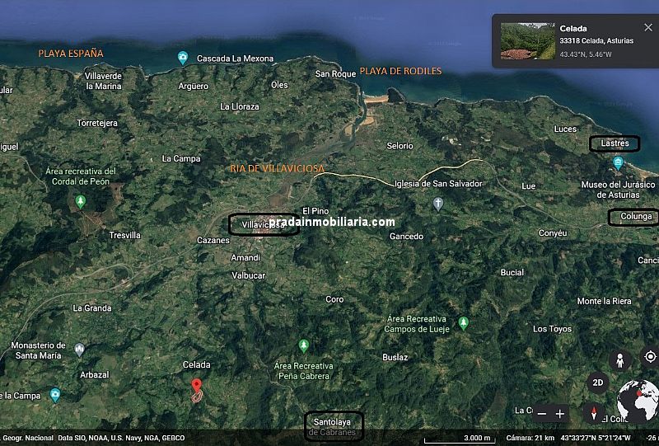Click the compass north indicator
The width and height of the screenshot is (659, 446).
(x=593, y=412)
